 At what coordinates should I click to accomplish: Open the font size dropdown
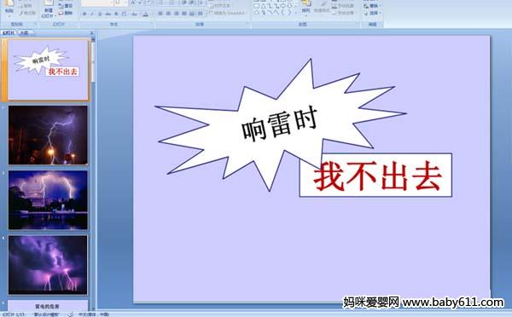pyautogui.click(x=125, y=3)
